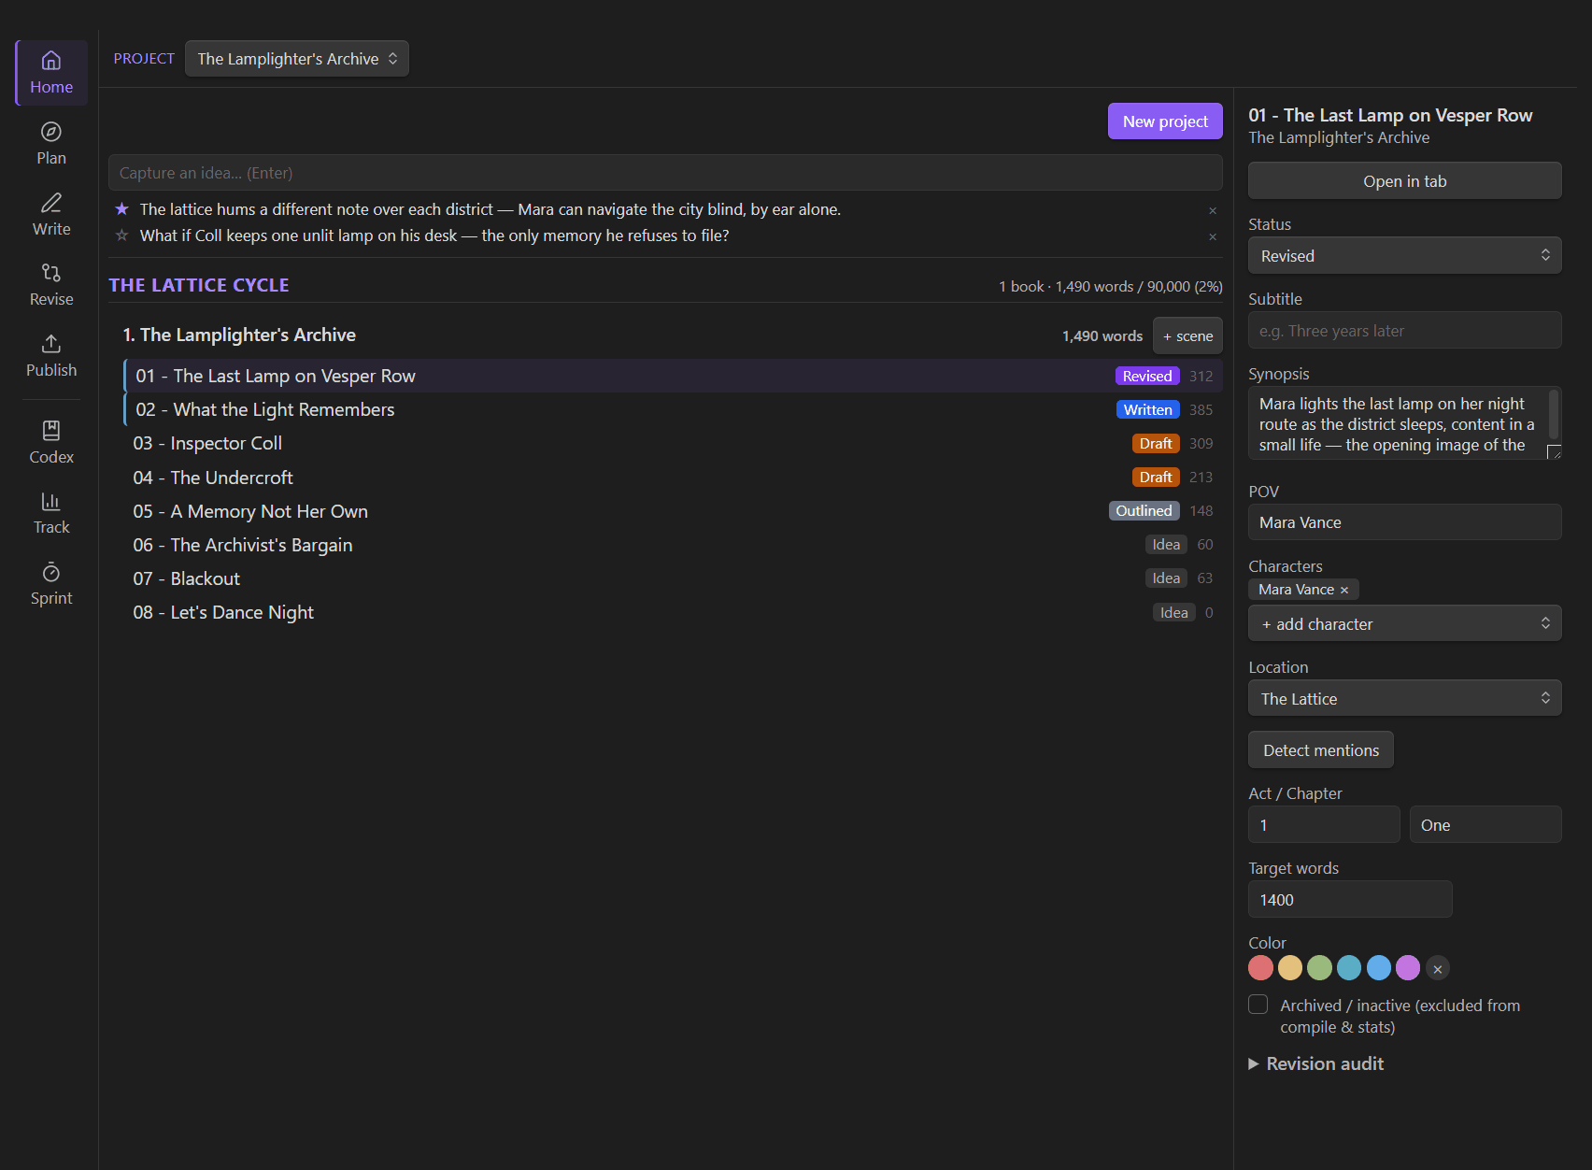The image size is (1592, 1170).
Task: Open the Location dropdown The Lattice
Action: [x=1405, y=698]
